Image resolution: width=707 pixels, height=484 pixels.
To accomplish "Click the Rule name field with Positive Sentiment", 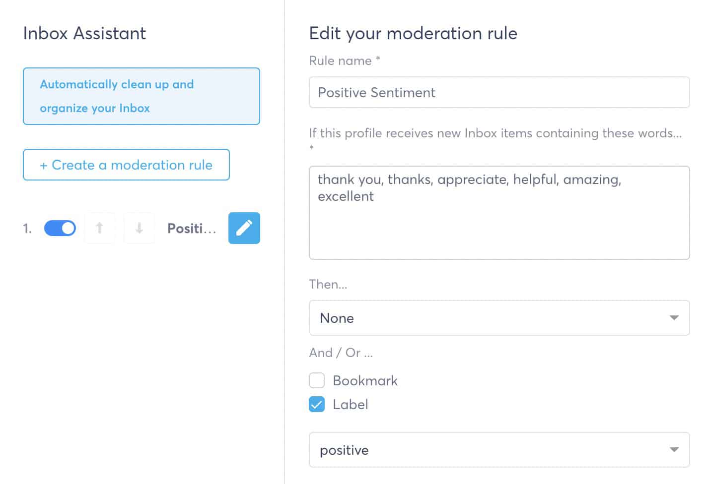I will [x=498, y=92].
